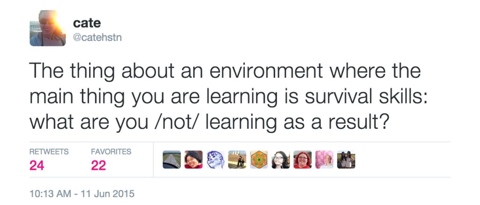
Task: Click the red-haired person avatar
Action: point(302,160)
